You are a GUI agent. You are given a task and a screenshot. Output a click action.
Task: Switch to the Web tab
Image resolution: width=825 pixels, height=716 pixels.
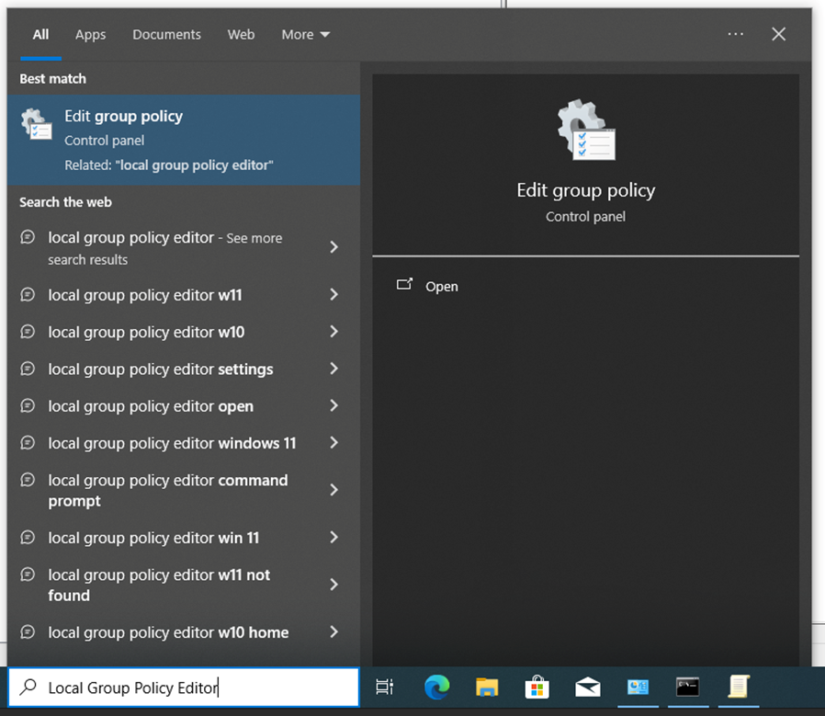241,35
